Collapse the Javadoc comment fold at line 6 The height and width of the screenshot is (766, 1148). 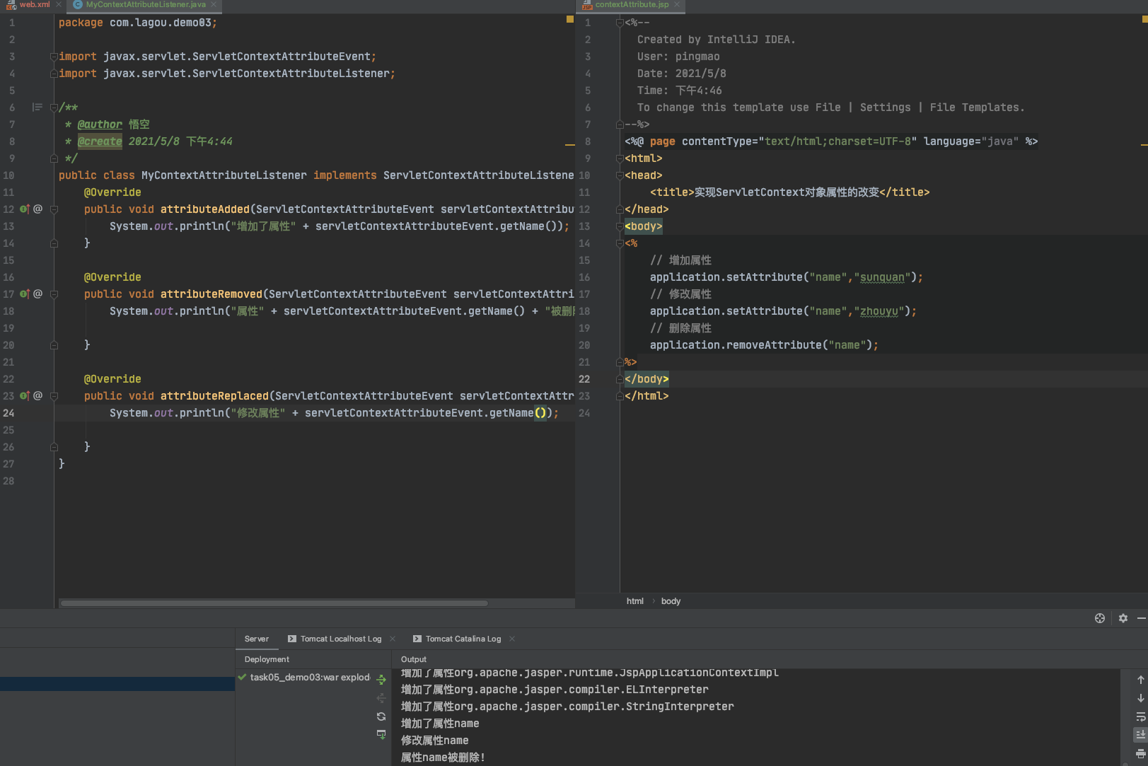[54, 108]
